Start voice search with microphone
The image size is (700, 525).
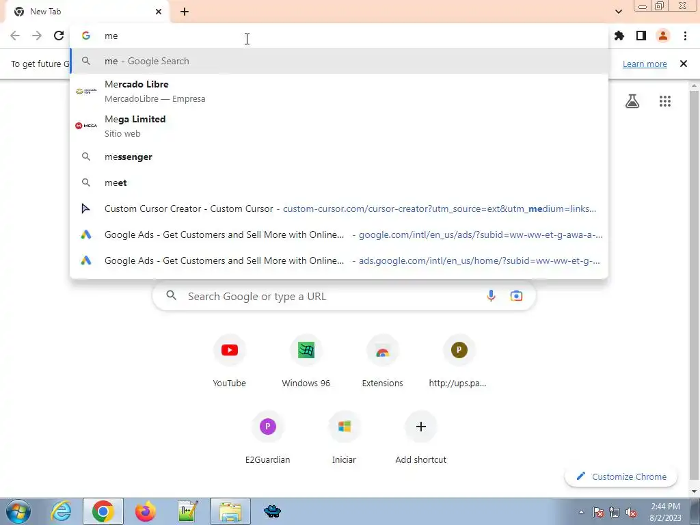coord(491,296)
